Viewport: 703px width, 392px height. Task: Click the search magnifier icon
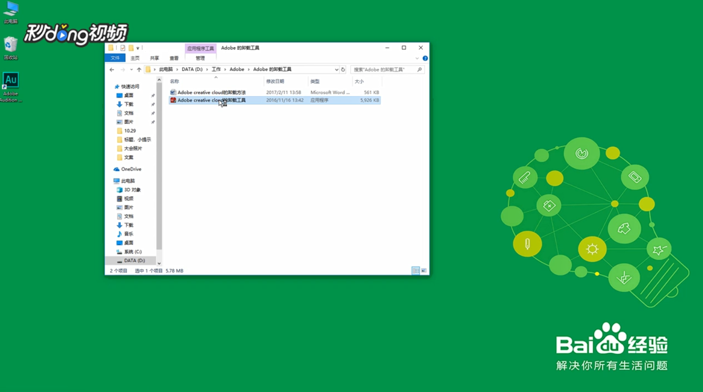click(x=419, y=70)
